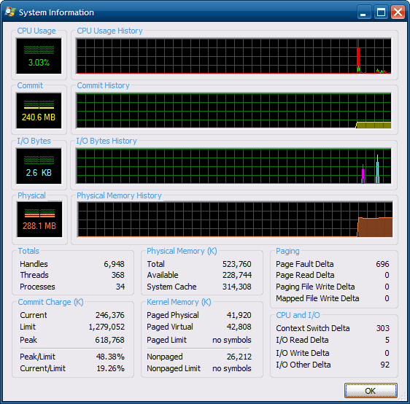
Task: Click the CPU Usage 3.03% gauge
Action: pyautogui.click(x=39, y=56)
